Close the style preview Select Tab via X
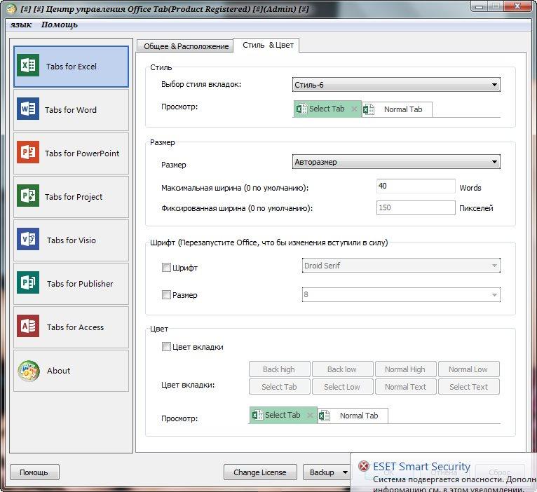This screenshot has height=492, width=537. (x=355, y=109)
